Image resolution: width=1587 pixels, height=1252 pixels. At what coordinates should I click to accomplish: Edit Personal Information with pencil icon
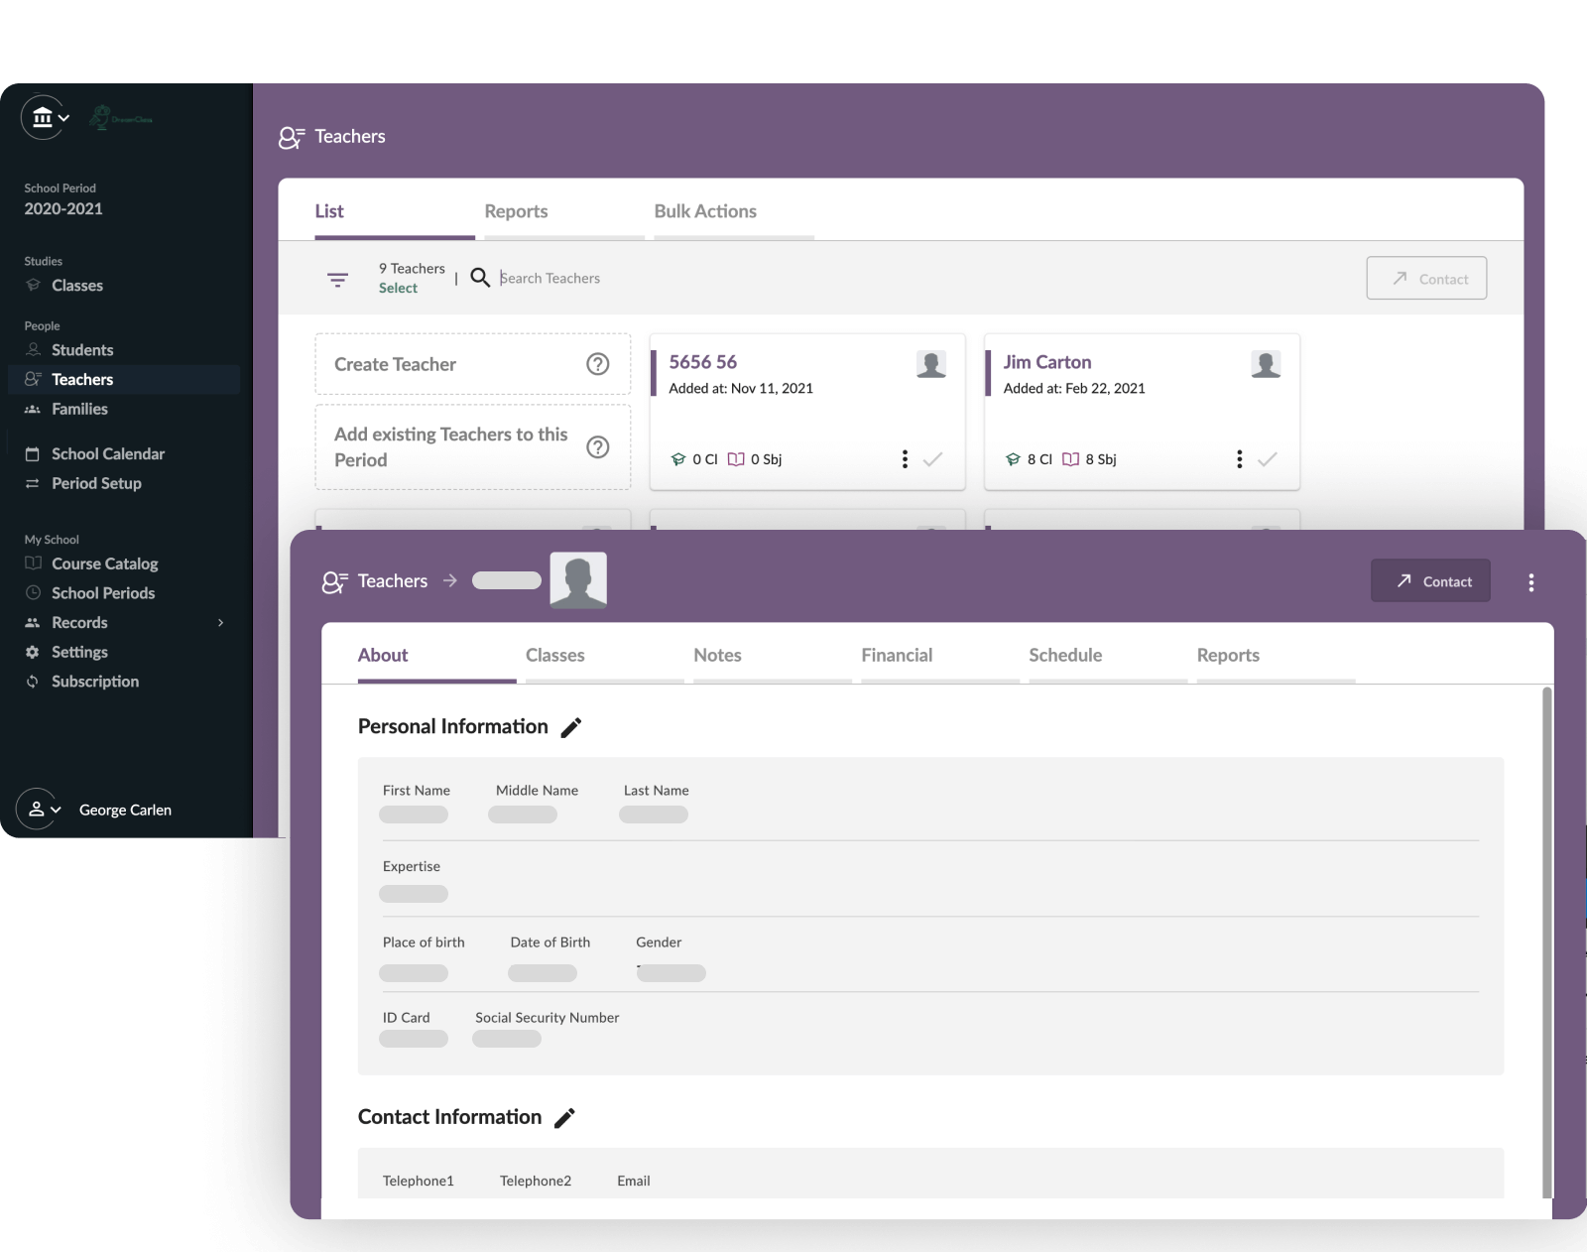tap(571, 727)
